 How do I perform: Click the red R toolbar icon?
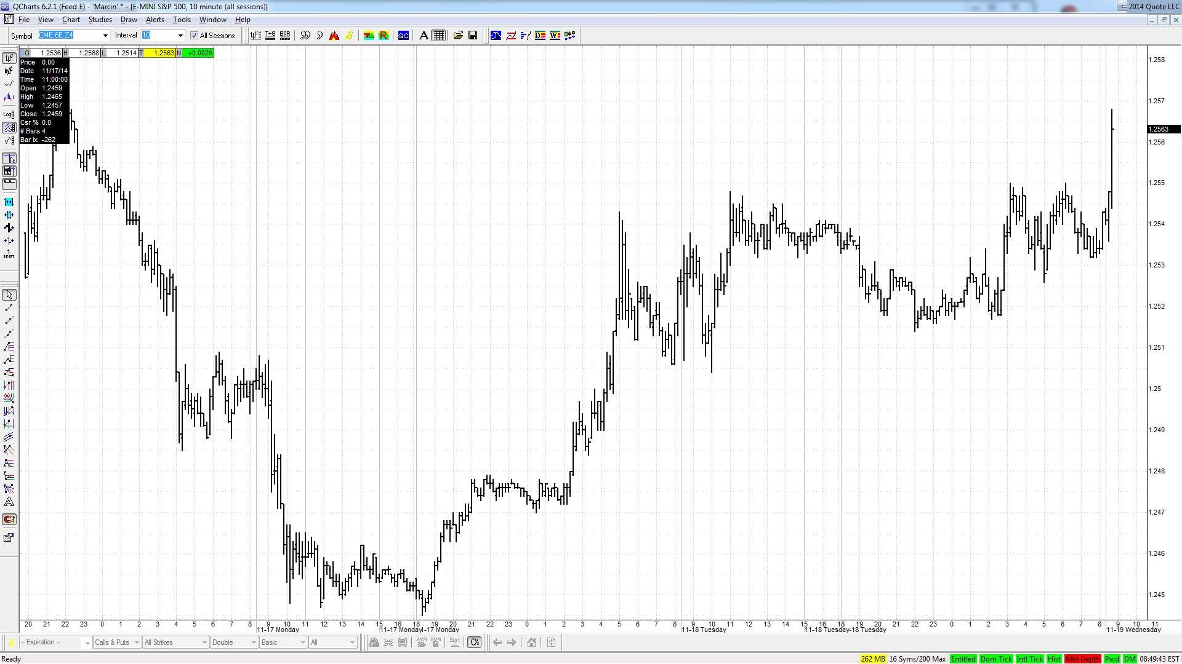click(x=384, y=36)
